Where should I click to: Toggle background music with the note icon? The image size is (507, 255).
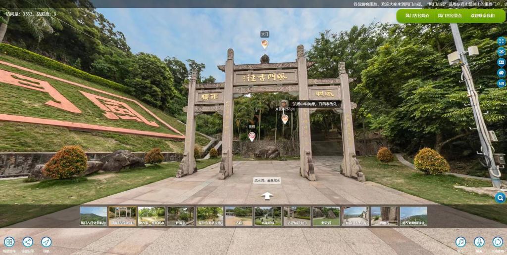[460, 242]
